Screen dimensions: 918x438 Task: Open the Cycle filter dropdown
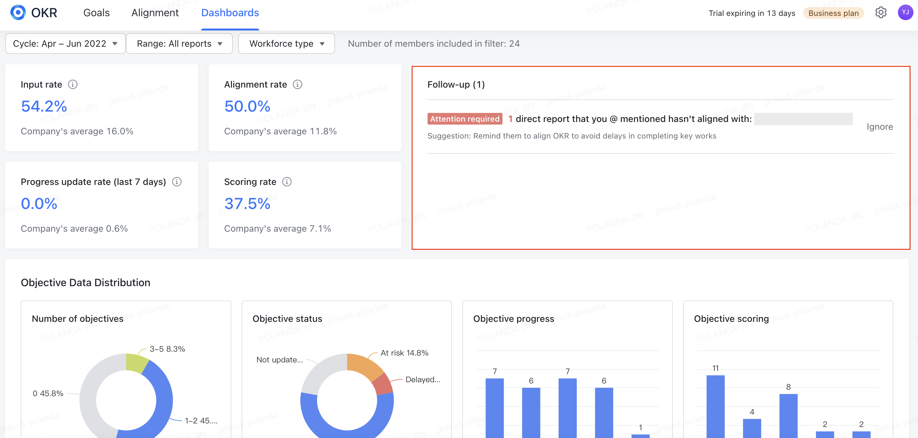(x=65, y=43)
